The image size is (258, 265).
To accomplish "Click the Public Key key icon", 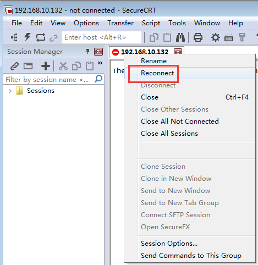I will 242,37.
